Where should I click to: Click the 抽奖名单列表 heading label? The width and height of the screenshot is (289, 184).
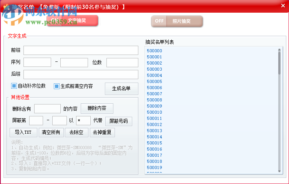coord(159,42)
